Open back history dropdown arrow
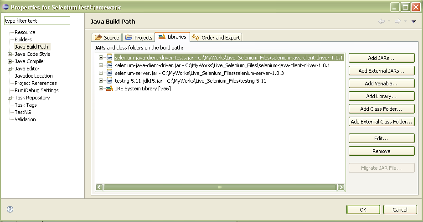423x222 pixels. point(389,21)
